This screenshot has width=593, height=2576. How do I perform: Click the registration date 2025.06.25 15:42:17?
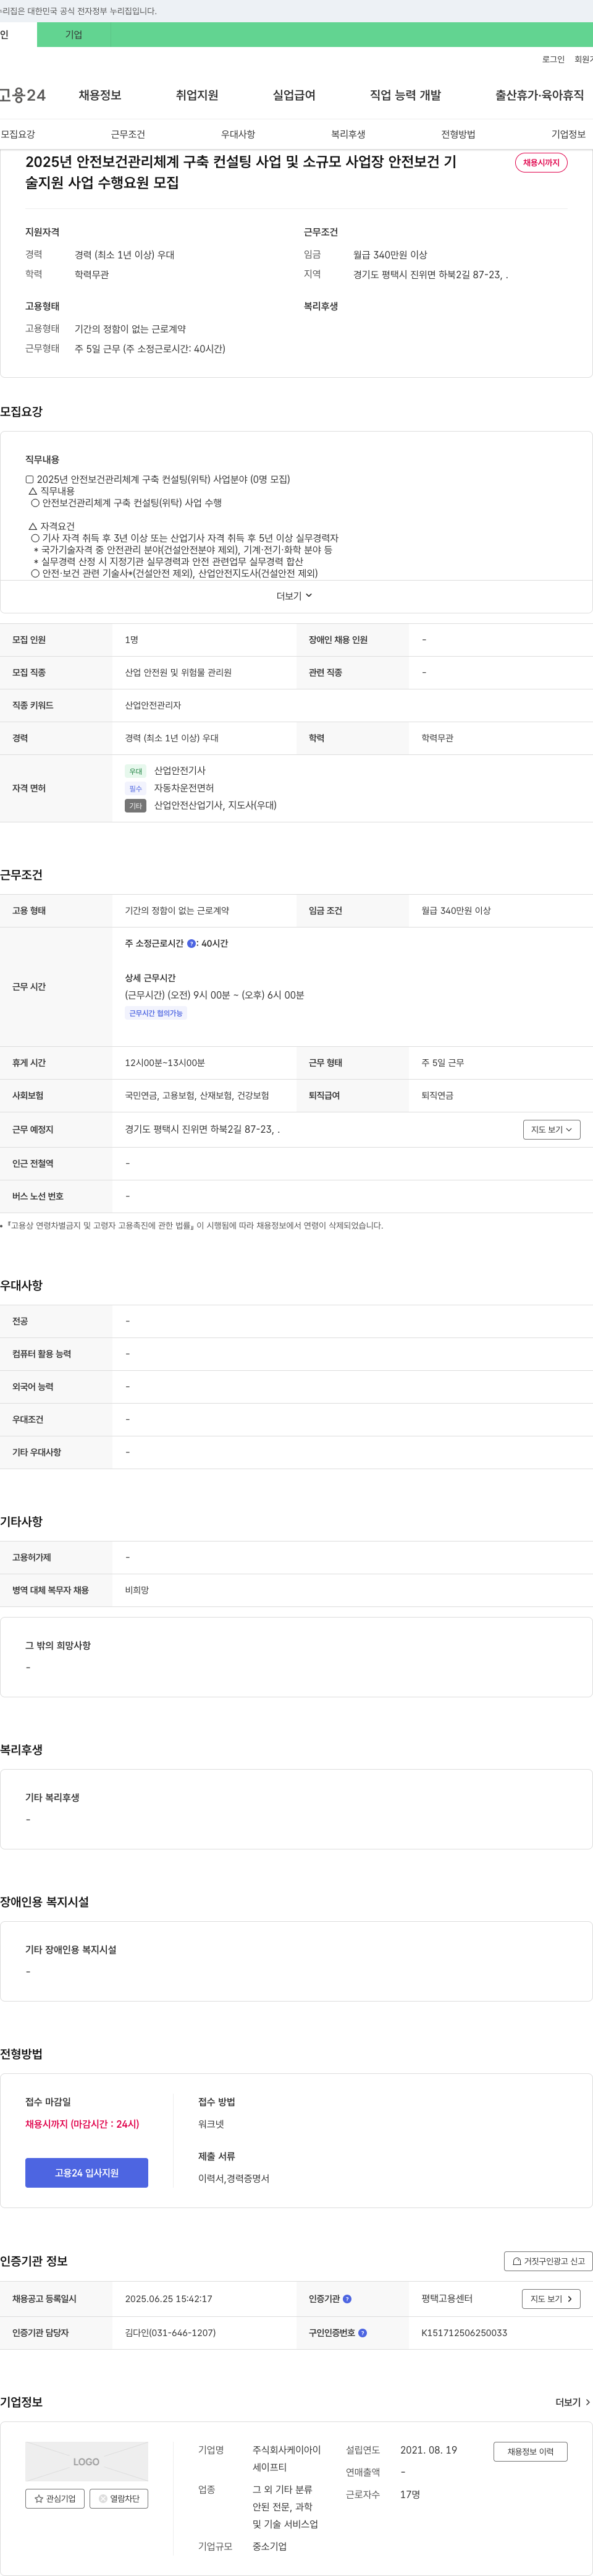[x=169, y=2298]
